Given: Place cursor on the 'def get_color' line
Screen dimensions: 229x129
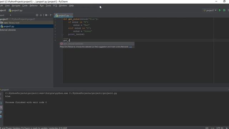Looking at the screenshot, I should pyautogui.click(x=81, y=19).
